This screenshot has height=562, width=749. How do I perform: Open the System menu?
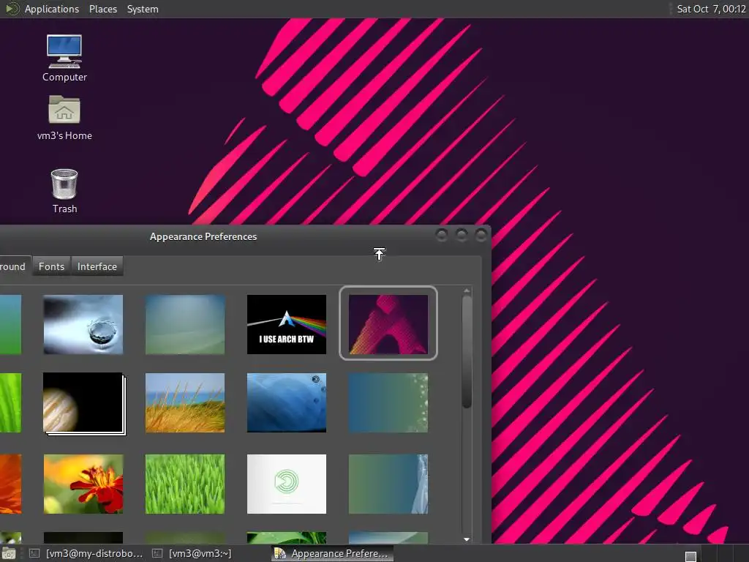(x=143, y=9)
